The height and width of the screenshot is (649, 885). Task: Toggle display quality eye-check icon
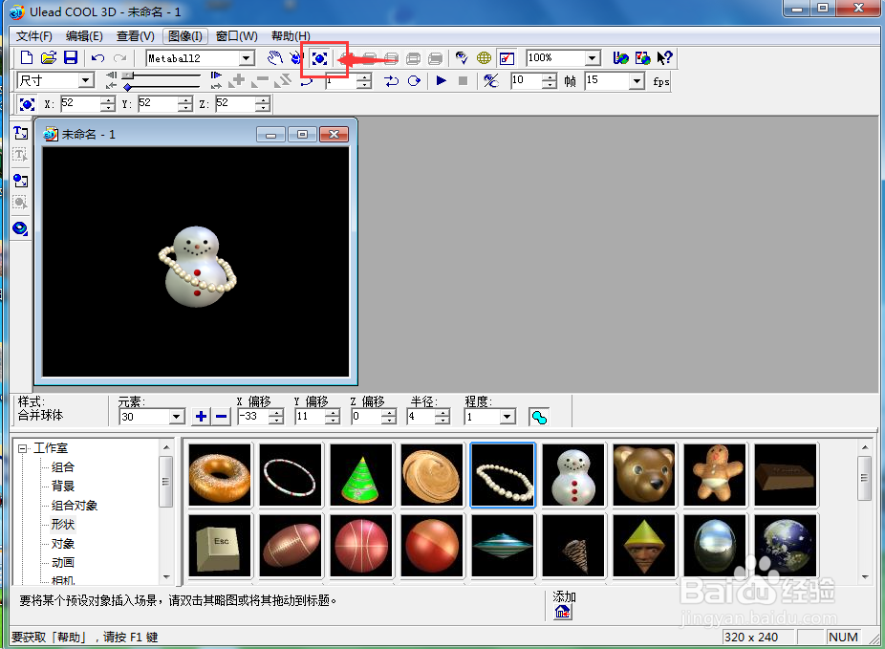pos(462,58)
